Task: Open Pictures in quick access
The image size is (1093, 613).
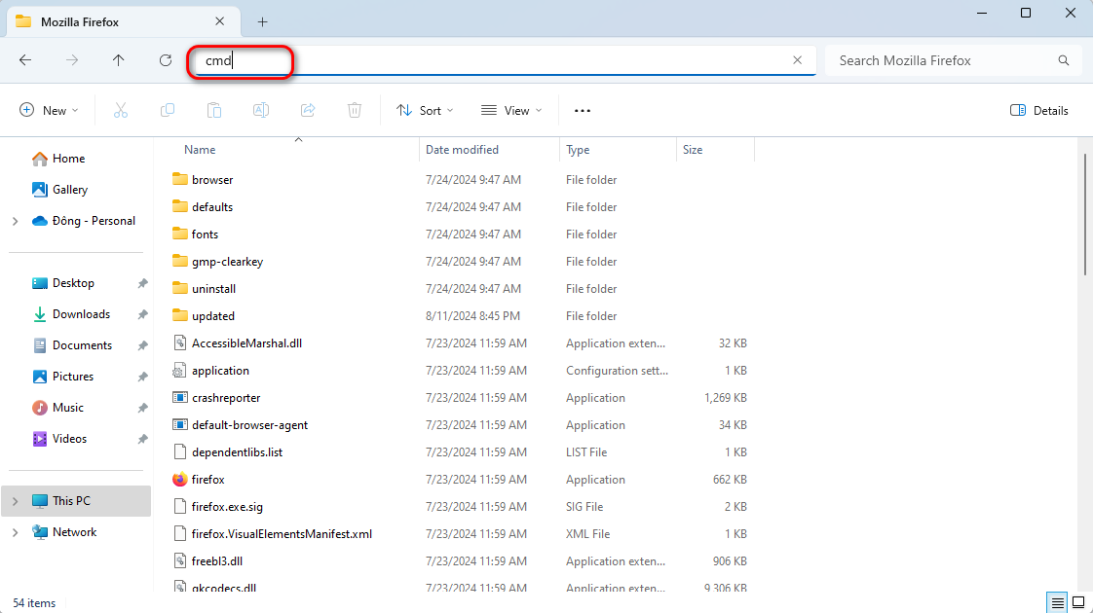Action: 72,377
